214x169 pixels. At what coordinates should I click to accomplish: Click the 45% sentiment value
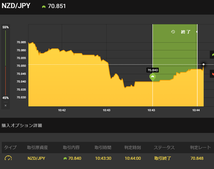coord(5,98)
